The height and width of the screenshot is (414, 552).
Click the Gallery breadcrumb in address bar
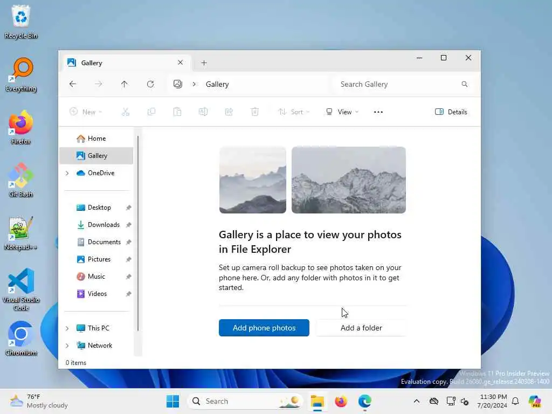point(217,84)
